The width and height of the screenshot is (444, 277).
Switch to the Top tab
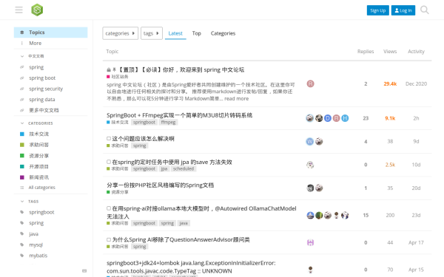(197, 33)
